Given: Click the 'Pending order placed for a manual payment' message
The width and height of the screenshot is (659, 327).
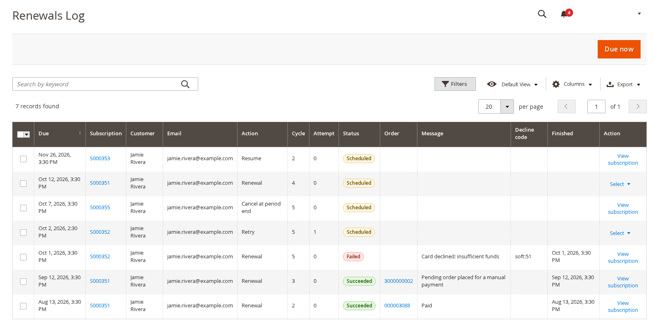Looking at the screenshot, I should [x=464, y=281].
